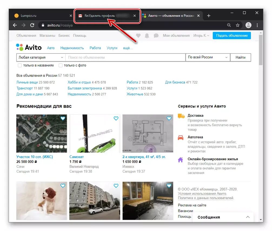
Task: Check the только с фото checkbox
Action: pos(60,65)
